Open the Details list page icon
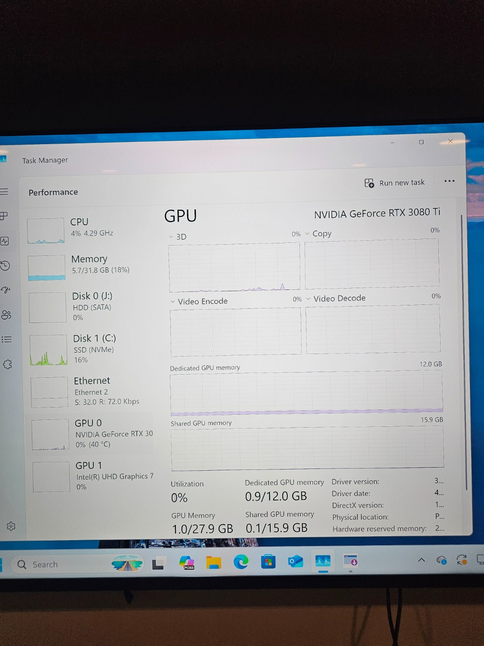The height and width of the screenshot is (646, 484). 6,339
